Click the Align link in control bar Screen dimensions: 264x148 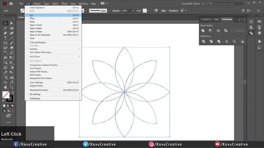pos(163,11)
